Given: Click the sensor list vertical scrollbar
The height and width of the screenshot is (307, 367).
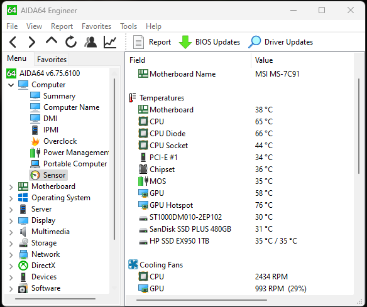Looking at the screenshot, I should click(x=358, y=126).
